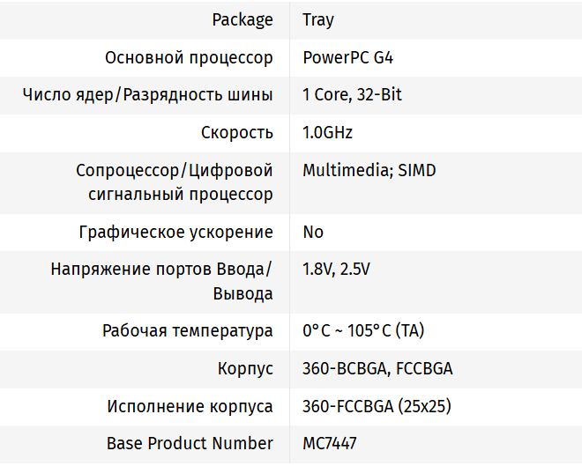Click the "Исполнение корпуса" label

tap(190, 407)
